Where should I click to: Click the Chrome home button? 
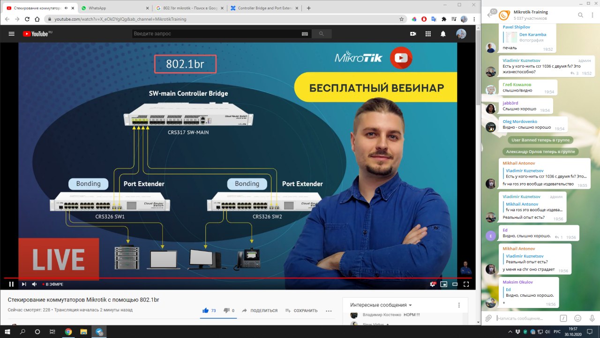tap(37, 19)
